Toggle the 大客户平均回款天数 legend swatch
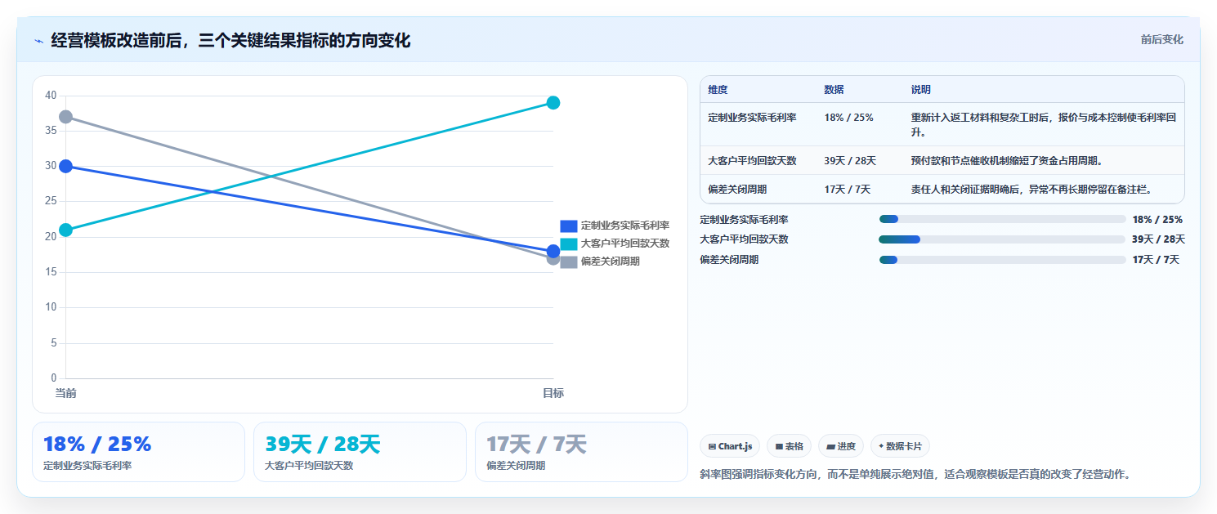1217x514 pixels. (x=569, y=244)
